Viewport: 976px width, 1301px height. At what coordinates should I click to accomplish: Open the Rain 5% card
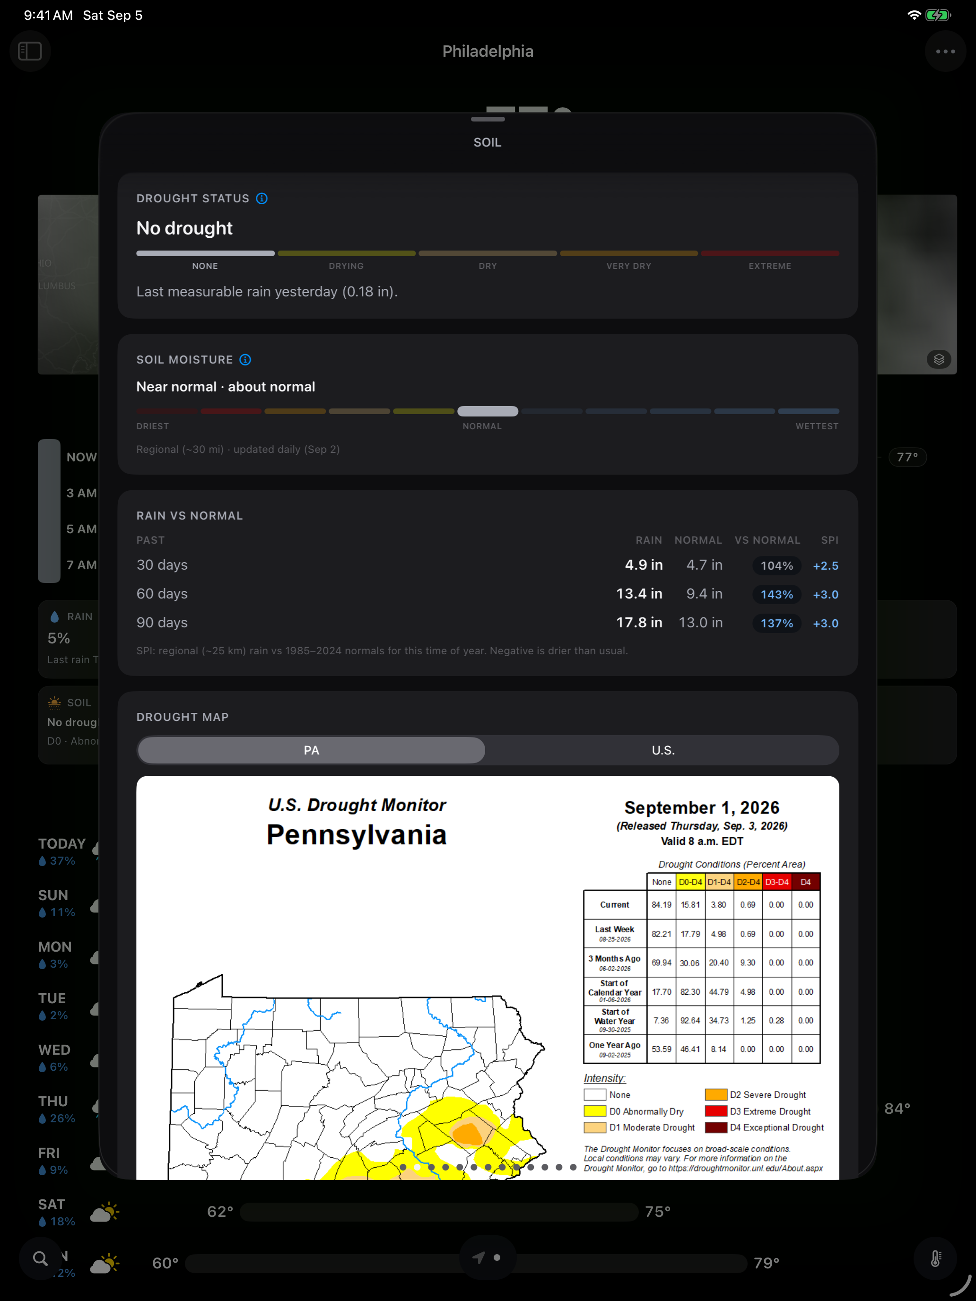click(68, 639)
